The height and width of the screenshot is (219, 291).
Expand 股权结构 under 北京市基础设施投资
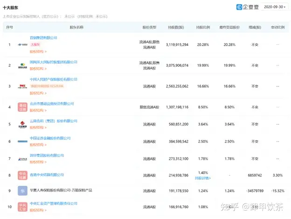[x=38, y=110]
